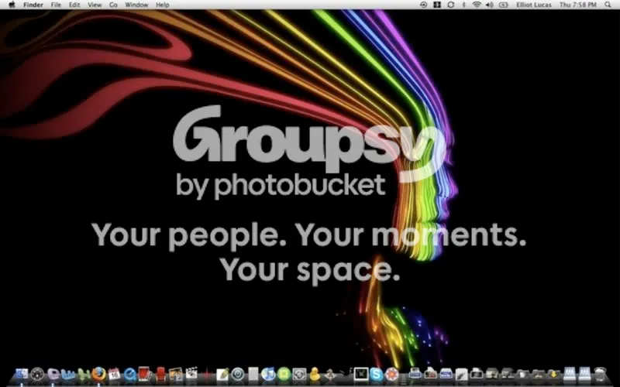Open Dashboard gauge icon in dock
The image size is (620, 387).
tap(37, 374)
